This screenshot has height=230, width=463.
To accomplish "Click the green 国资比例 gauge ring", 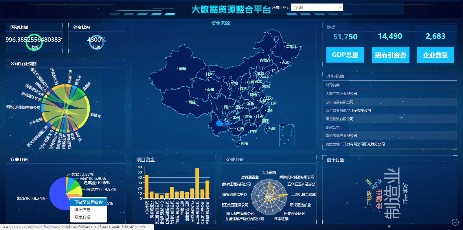I will tap(34, 42).
